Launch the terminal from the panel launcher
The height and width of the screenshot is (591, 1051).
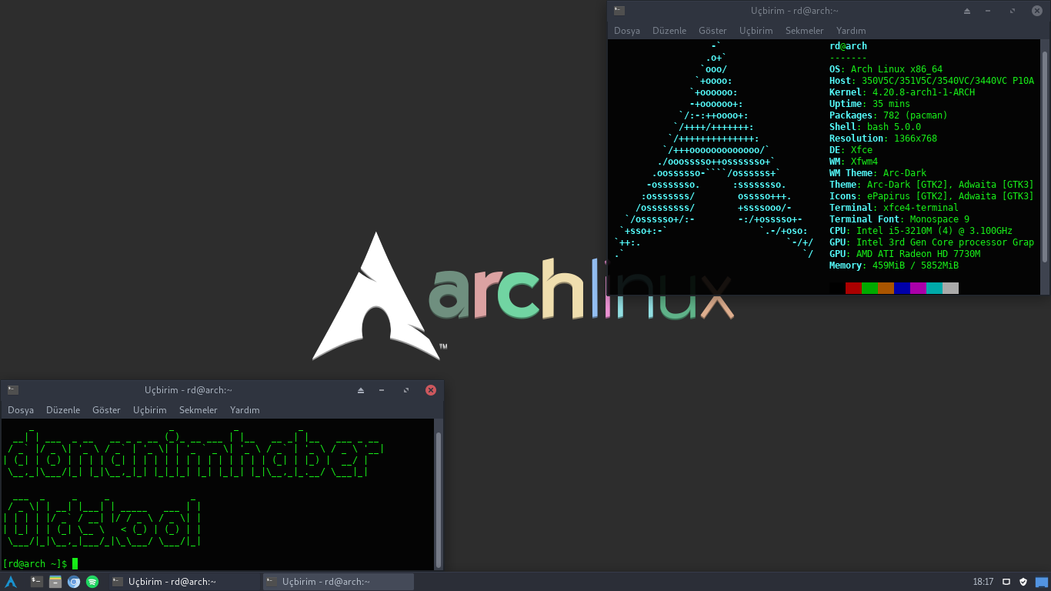[x=37, y=582]
